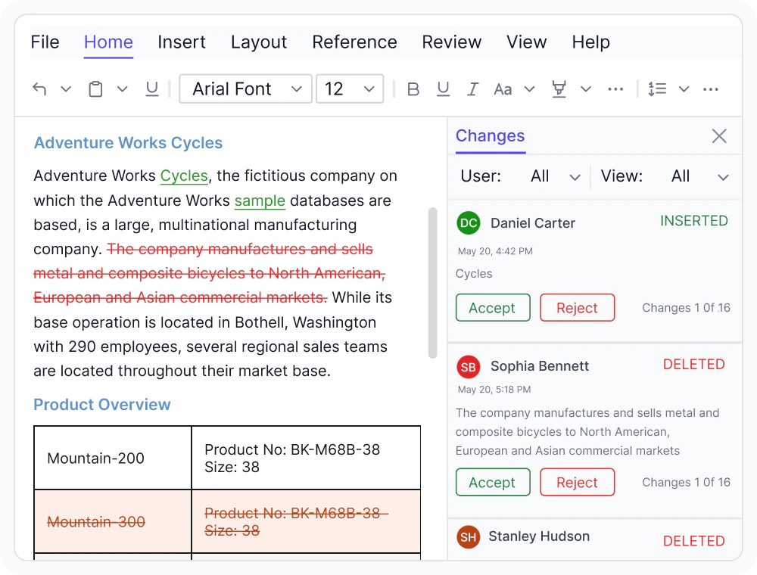Accept Daniel Carter's inserted change
757x575 pixels.
(x=493, y=308)
